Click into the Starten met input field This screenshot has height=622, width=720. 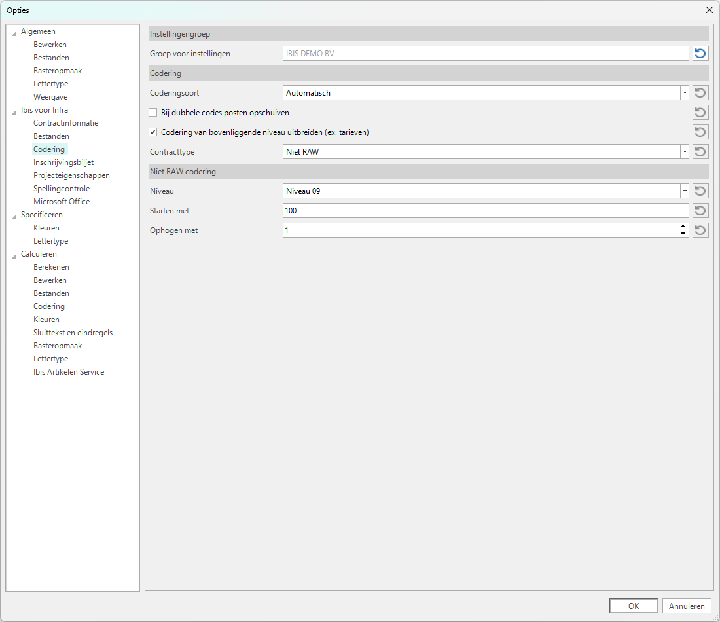484,211
